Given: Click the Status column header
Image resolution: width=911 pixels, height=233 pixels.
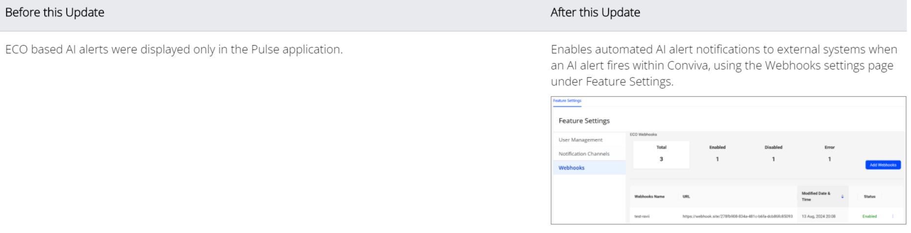Looking at the screenshot, I should 869,196.
